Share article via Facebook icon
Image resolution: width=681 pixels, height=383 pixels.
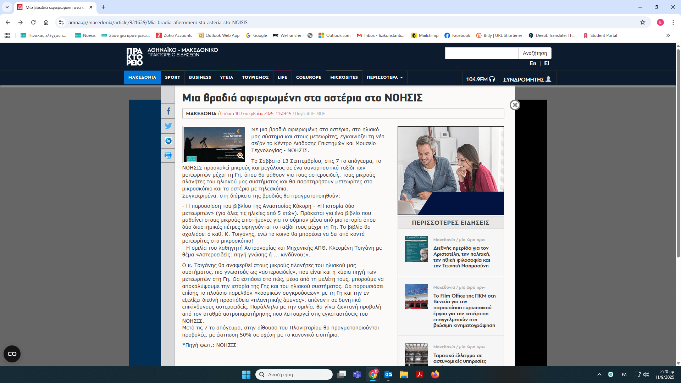click(x=168, y=111)
